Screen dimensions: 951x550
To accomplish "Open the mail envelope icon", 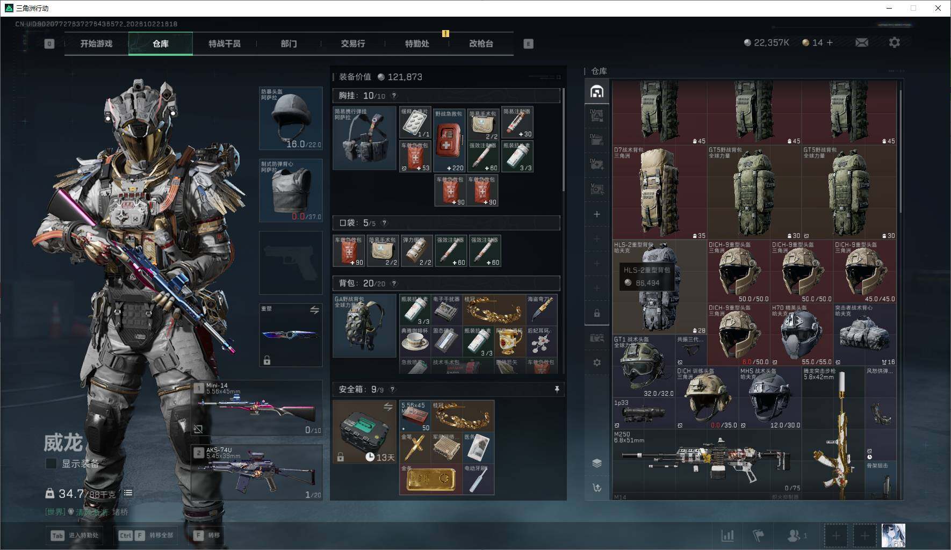I will click(x=861, y=42).
